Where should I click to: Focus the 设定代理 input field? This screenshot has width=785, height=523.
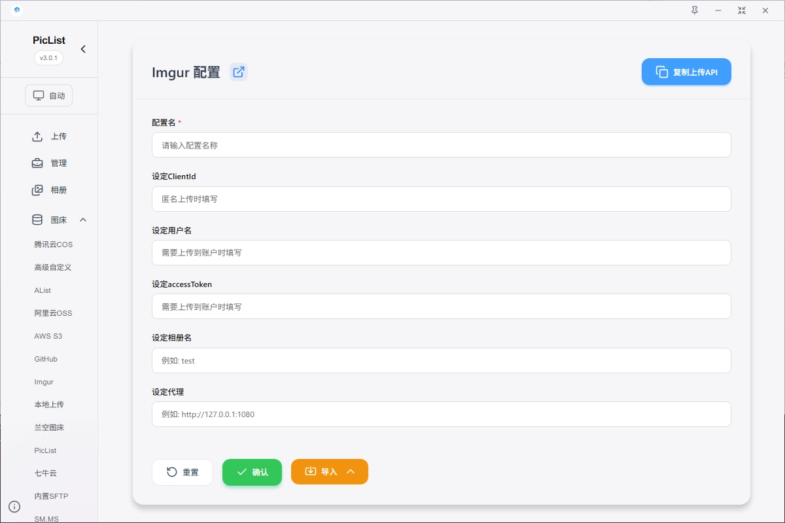(441, 414)
